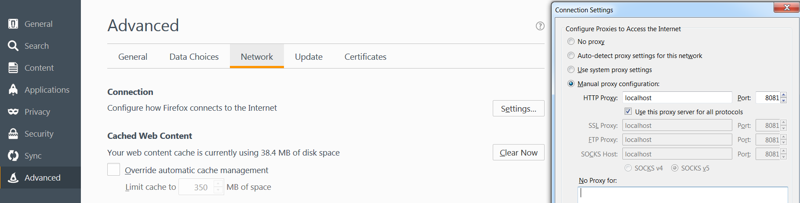Click the No Proxy for text area

pos(682,195)
